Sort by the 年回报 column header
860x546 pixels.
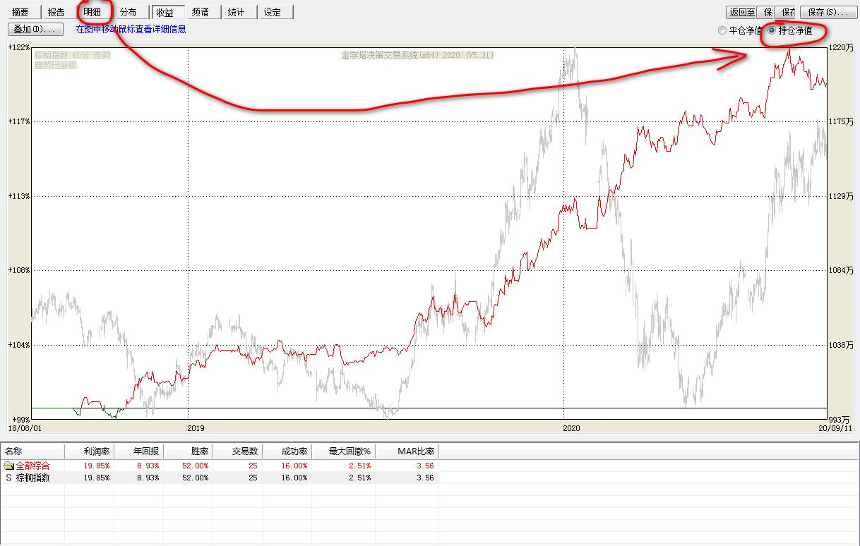coord(138,451)
